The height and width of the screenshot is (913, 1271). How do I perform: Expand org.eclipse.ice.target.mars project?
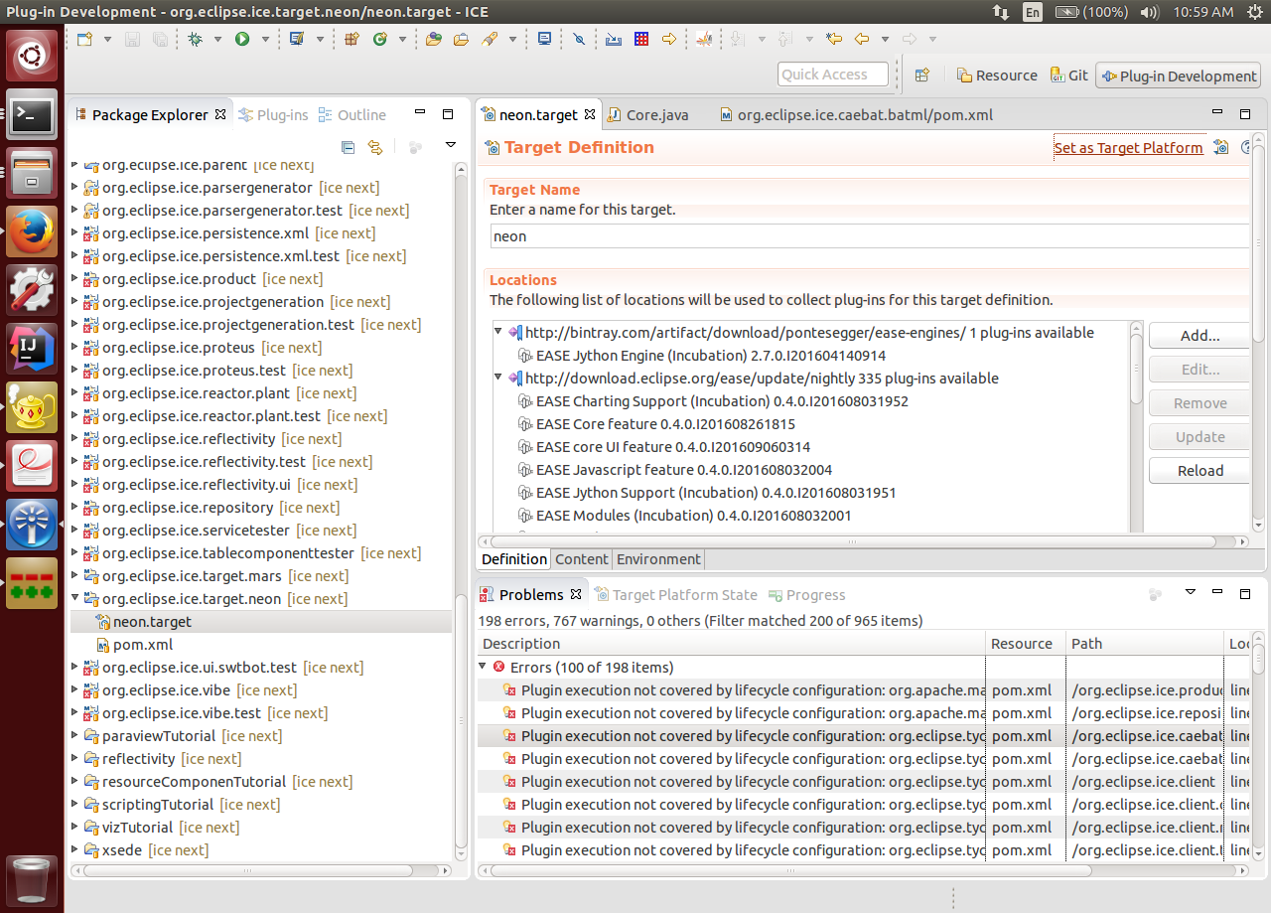pos(75,576)
